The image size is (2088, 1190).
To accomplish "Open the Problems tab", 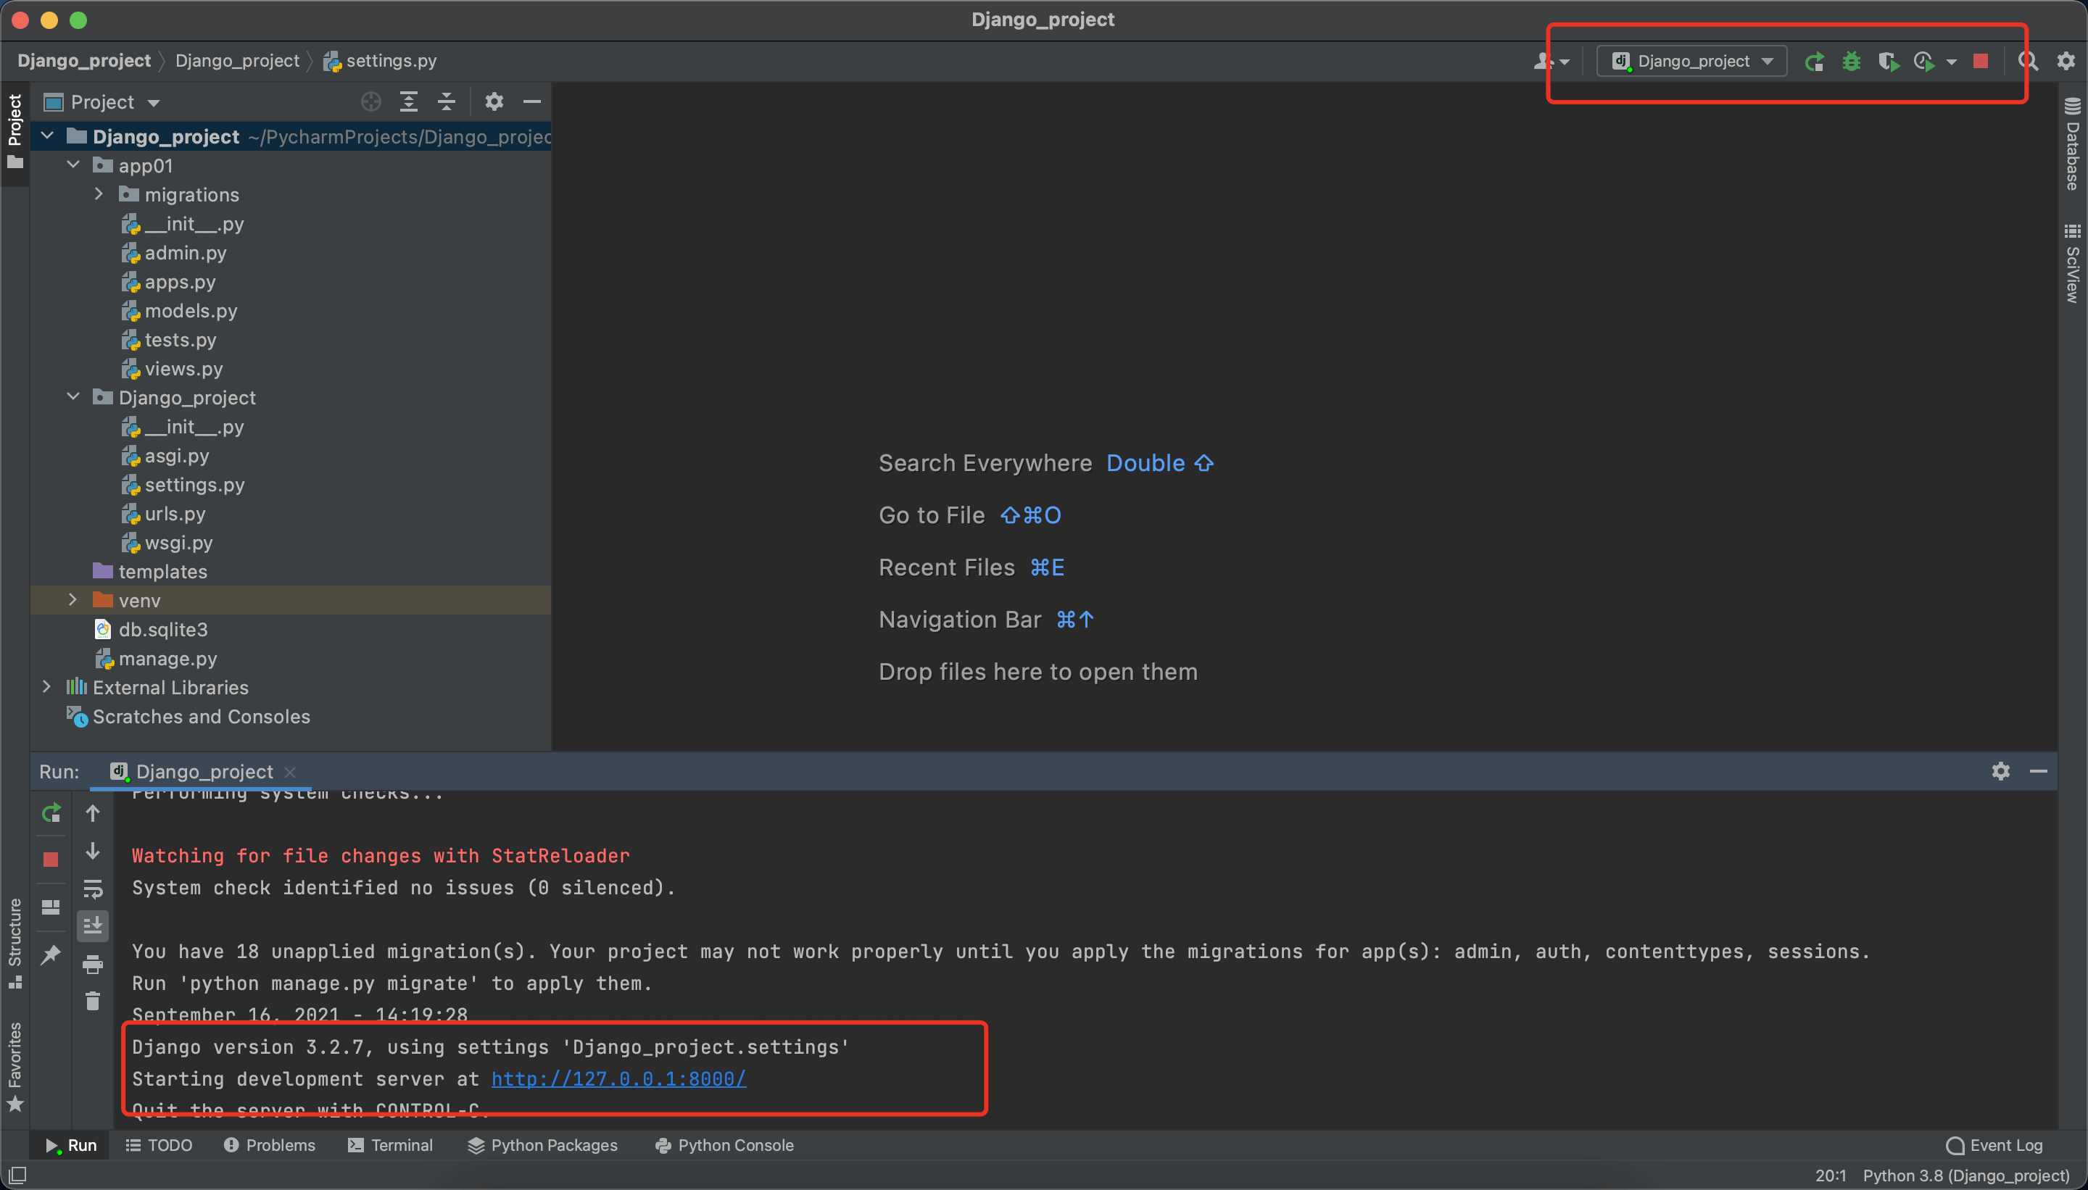I will tap(270, 1145).
